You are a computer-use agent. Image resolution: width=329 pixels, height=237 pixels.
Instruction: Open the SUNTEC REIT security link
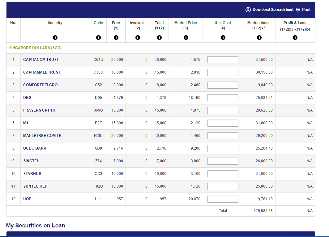pos(36,186)
